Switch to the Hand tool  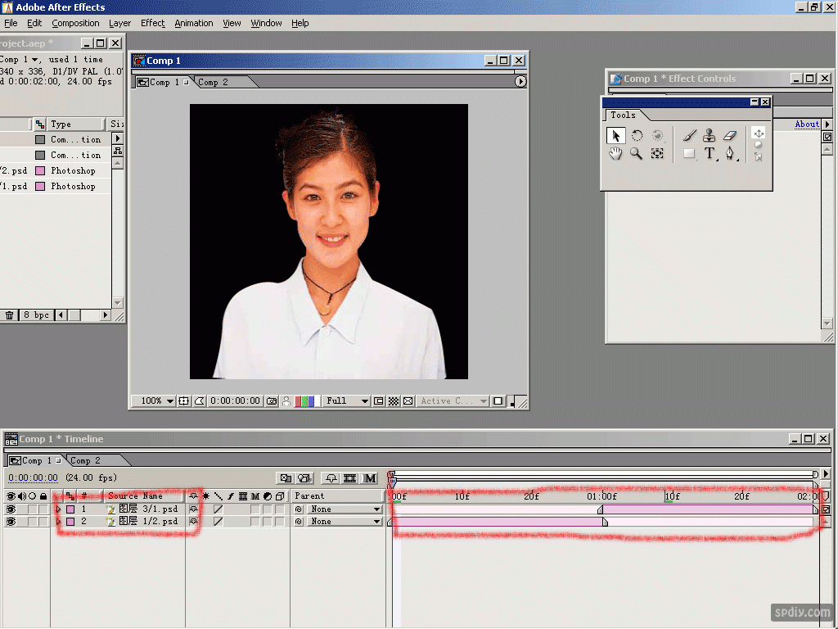615,153
